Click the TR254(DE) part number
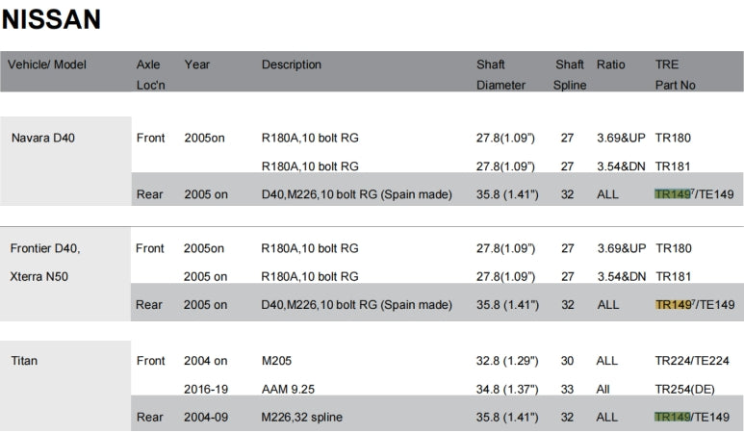 point(684,390)
